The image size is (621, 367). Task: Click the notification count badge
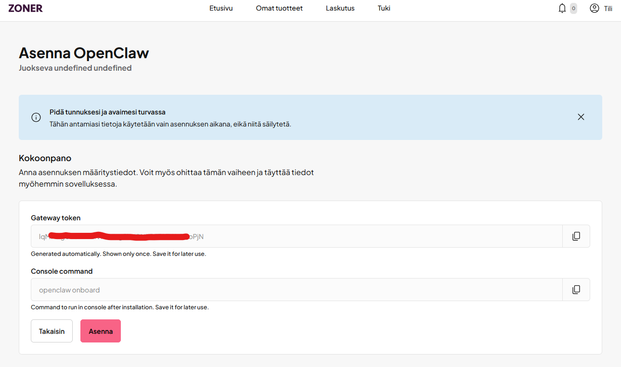[573, 8]
